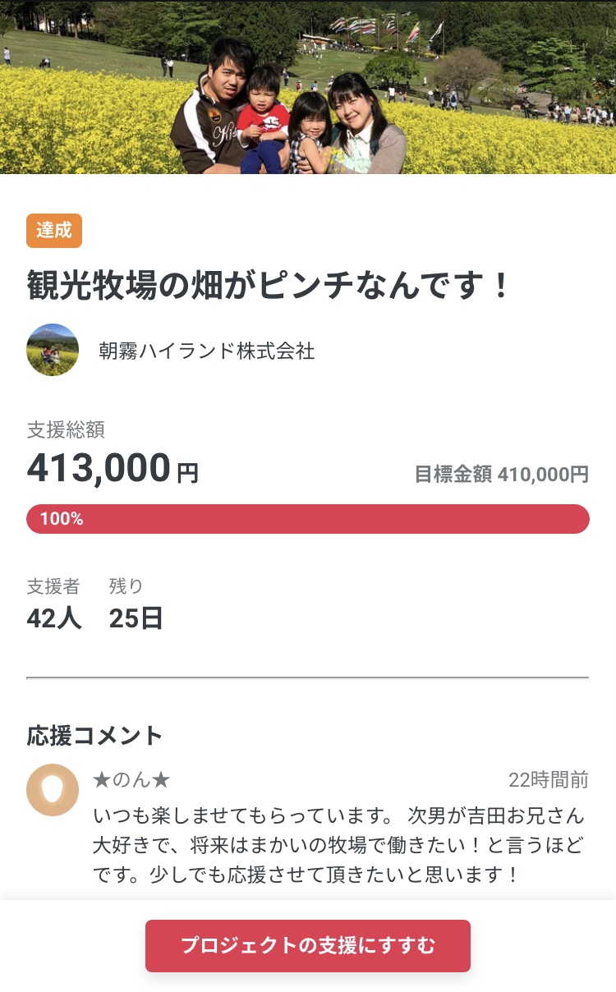Open organizer page 朝霧ハイランド株式会社
This screenshot has height=992, width=616.
coord(207,351)
